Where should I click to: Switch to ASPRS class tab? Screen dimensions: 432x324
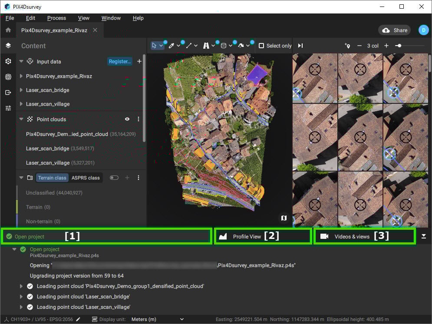coord(86,178)
